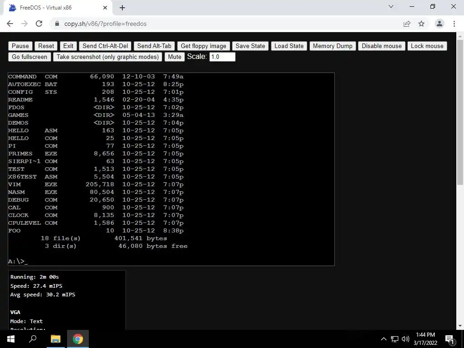This screenshot has width=464, height=348.
Task: Click the DEMOS directory entry
Action: pos(96,123)
